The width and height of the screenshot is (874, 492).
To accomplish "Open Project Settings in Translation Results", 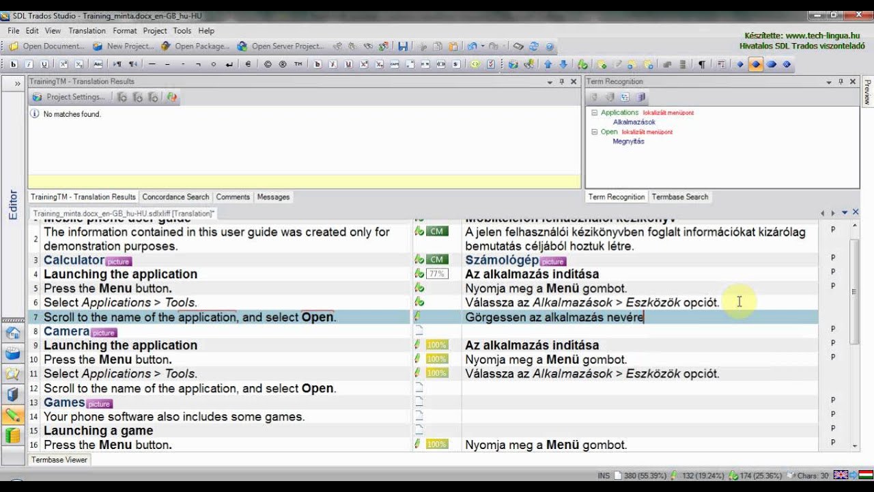I will pos(69,97).
